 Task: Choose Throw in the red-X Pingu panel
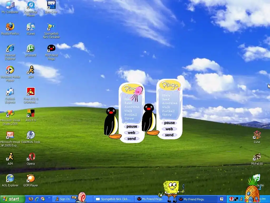(167, 115)
